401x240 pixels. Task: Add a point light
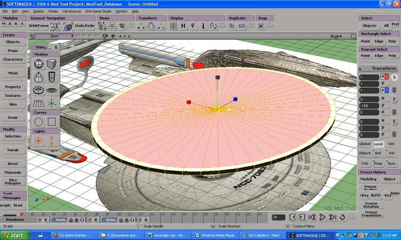[39, 141]
